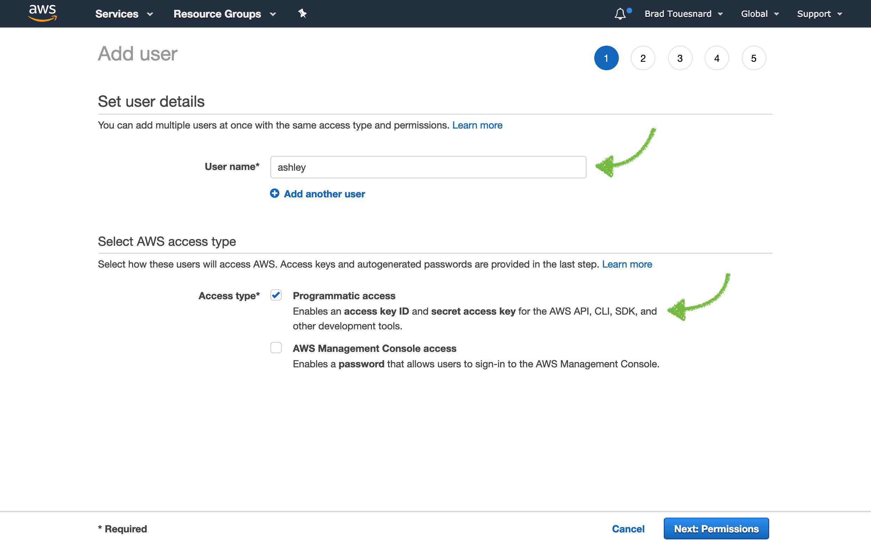Focus the User name input field
Screen dimensions: 871x545
pos(428,167)
